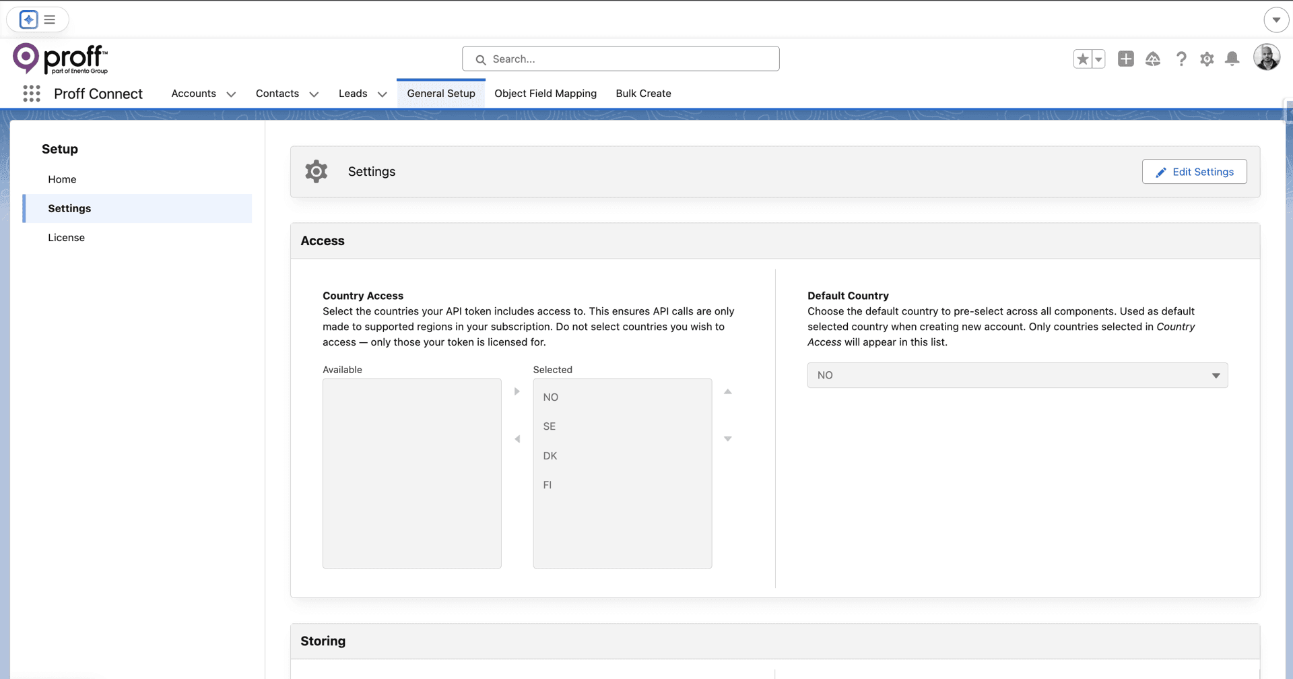
Task: Open the Setup gear icon
Action: [1206, 59]
